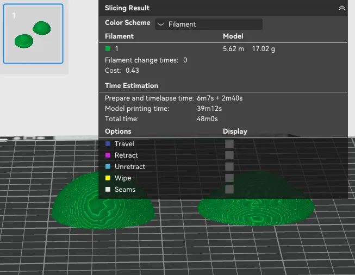Click the Total time 48m0s value

(x=207, y=118)
